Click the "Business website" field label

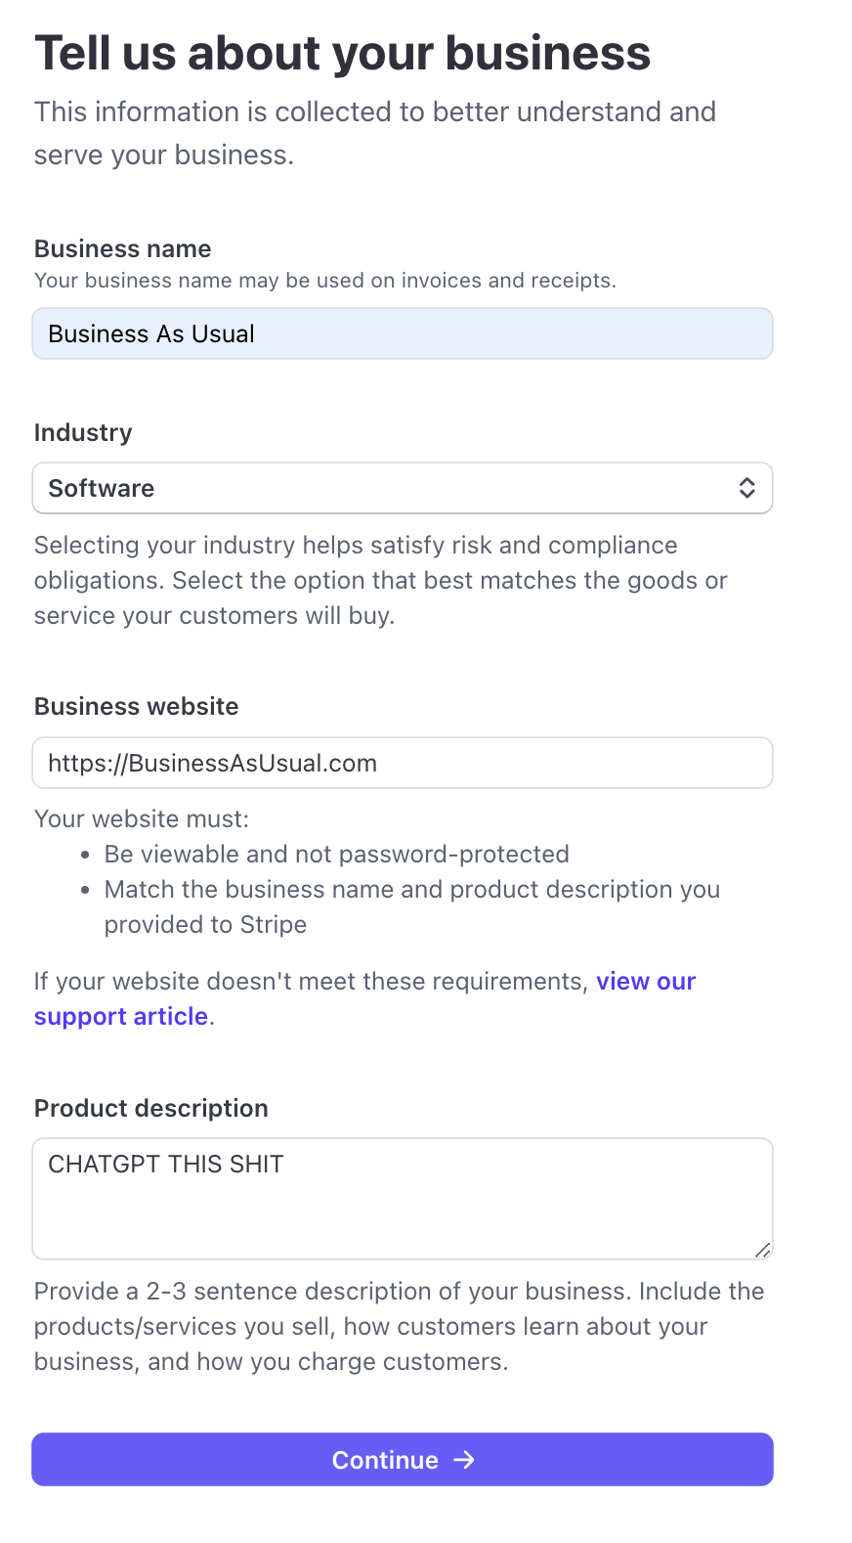pos(137,707)
